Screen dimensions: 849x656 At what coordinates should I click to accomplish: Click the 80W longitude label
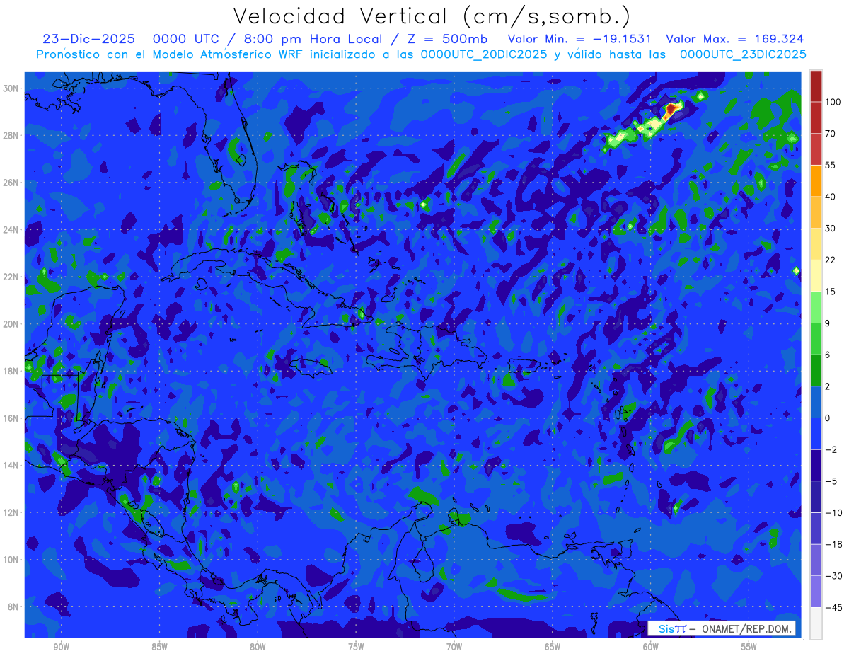point(258,647)
